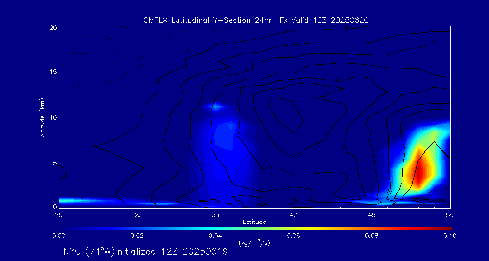Click the '(kg/m²/s)' units label
This screenshot has height=261, width=489.
coord(254,242)
